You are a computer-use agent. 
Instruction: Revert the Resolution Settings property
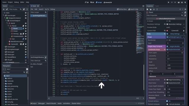click(165, 24)
